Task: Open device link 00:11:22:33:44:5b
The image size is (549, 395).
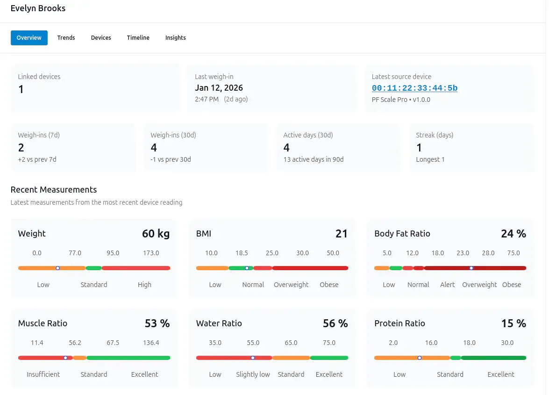Action: 414,88
